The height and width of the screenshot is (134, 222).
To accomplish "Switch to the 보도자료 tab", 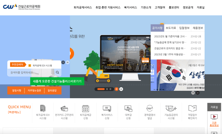I will tap(171, 28).
